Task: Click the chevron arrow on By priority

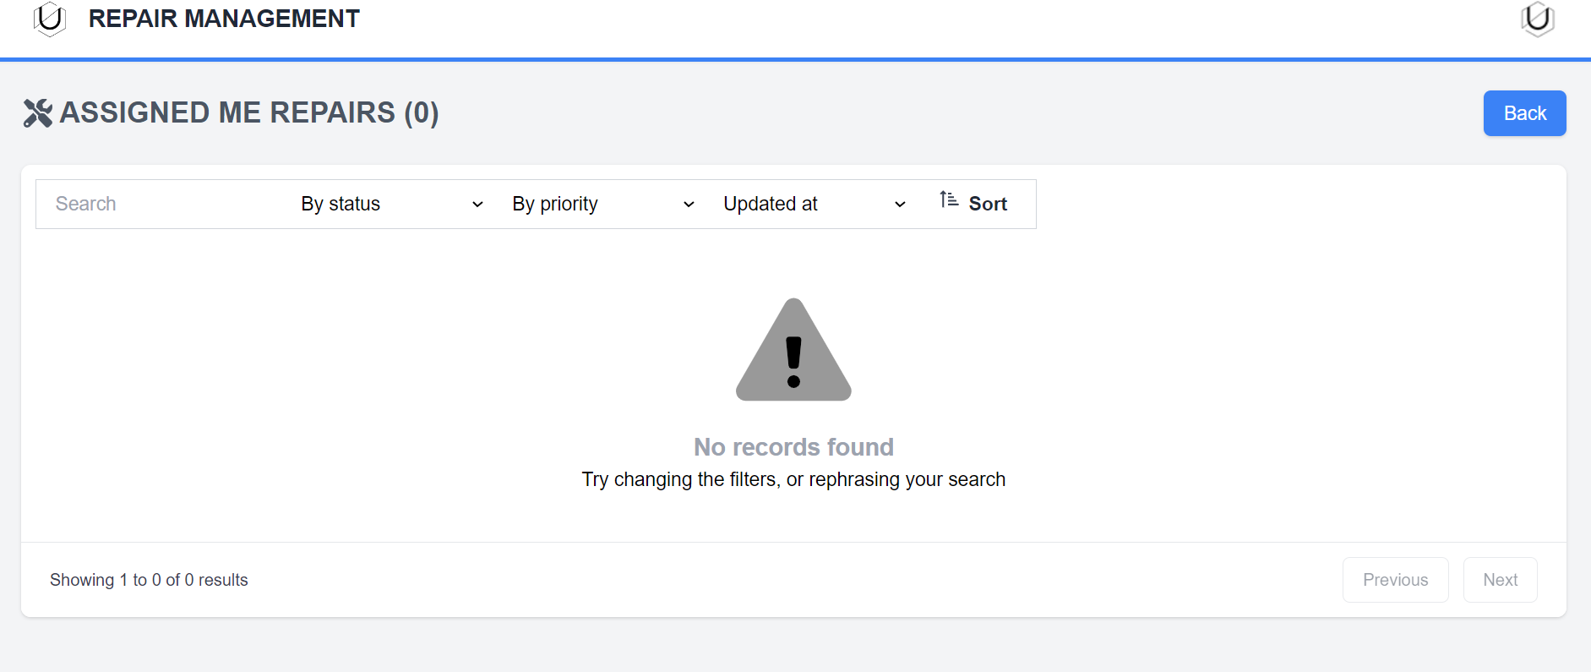Action: 689,205
